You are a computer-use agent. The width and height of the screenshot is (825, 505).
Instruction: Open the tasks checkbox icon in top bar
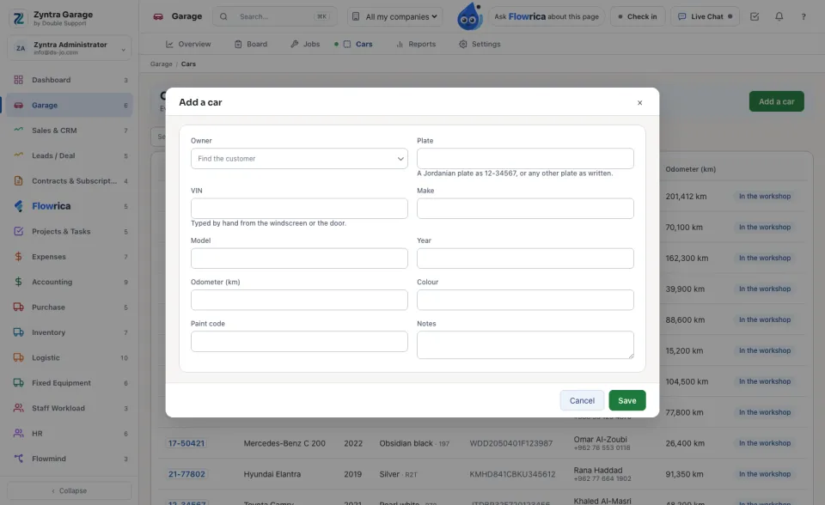pyautogui.click(x=755, y=16)
